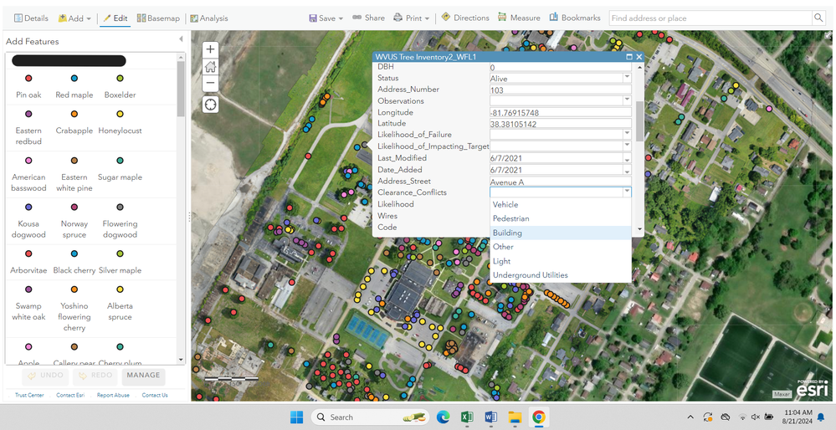
Task: Click the UNDO button
Action: 45,376
